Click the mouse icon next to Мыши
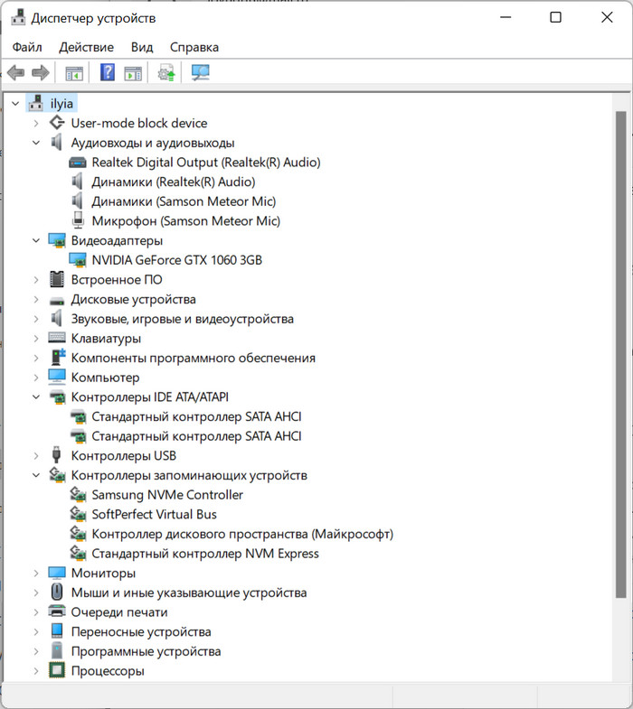Viewport: 633px width, 709px height. (x=57, y=592)
